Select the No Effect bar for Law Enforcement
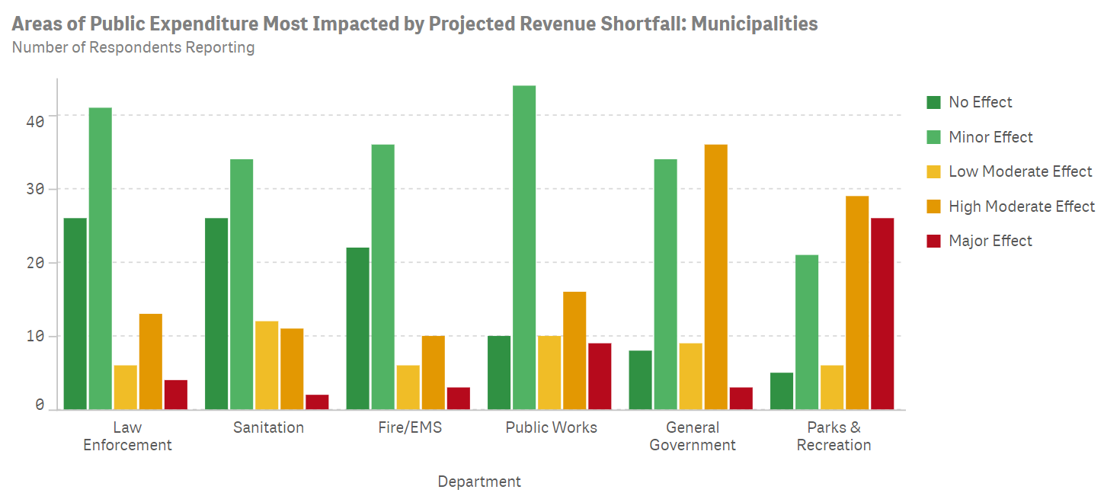The height and width of the screenshot is (496, 1104). [75, 314]
